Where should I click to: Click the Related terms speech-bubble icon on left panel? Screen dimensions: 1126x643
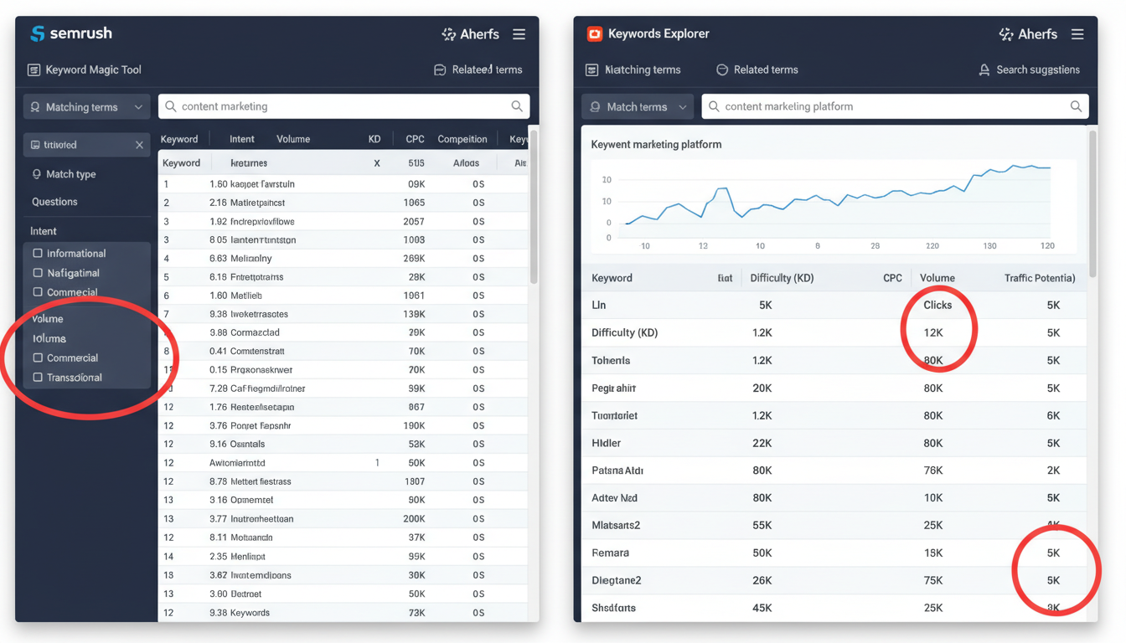(x=440, y=69)
